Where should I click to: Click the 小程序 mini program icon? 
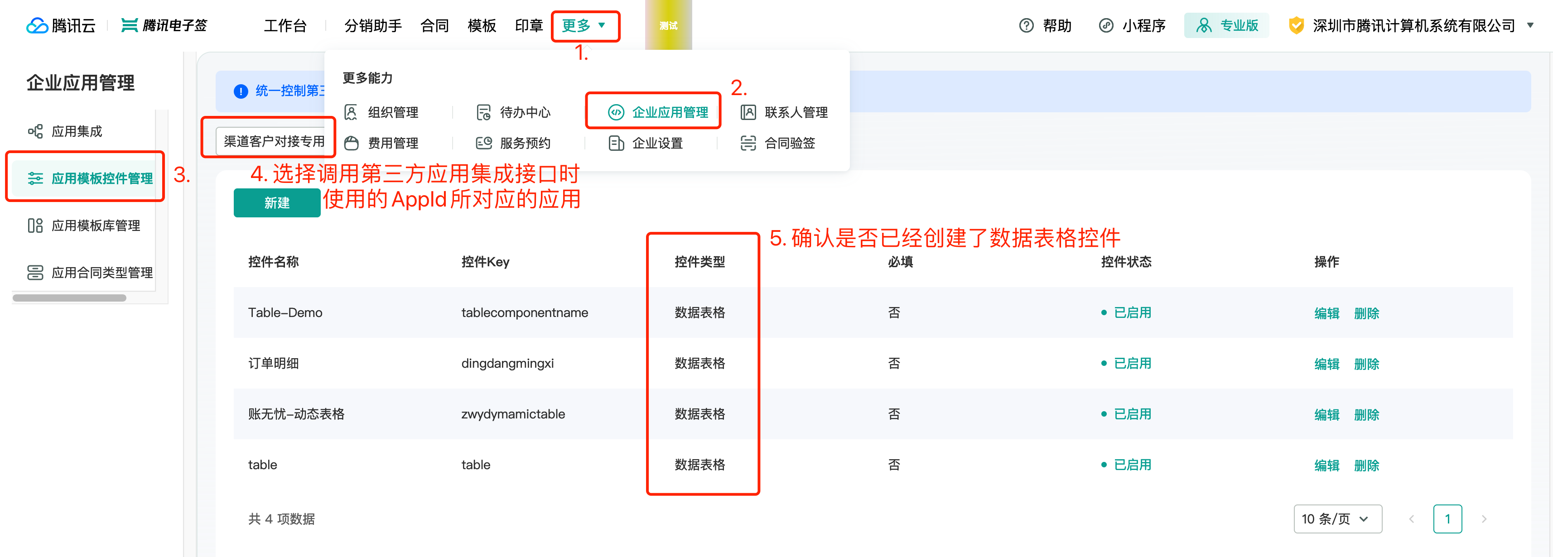[x=1106, y=25]
